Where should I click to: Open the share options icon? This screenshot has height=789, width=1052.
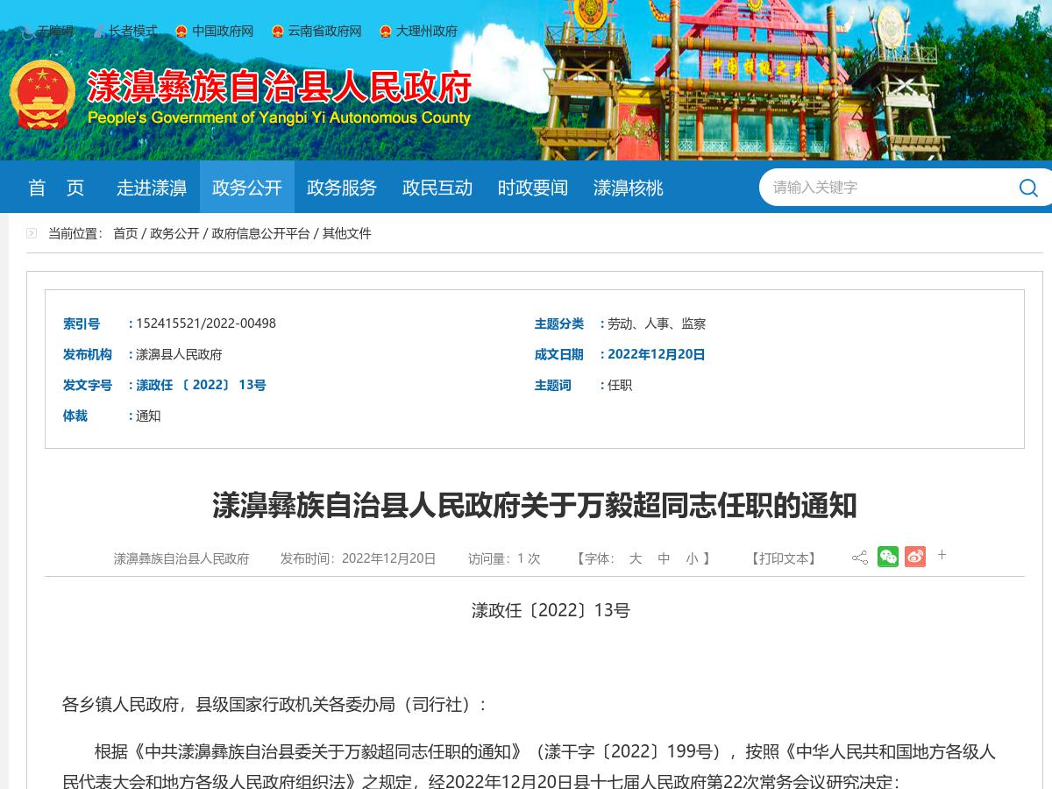(x=860, y=557)
